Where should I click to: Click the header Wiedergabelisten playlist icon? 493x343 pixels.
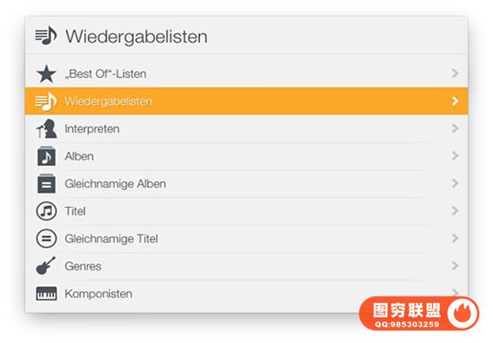46,36
